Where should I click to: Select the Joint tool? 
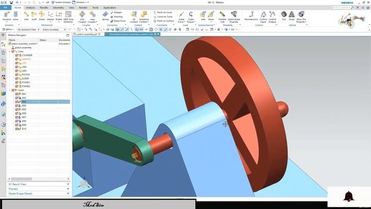click(x=34, y=16)
